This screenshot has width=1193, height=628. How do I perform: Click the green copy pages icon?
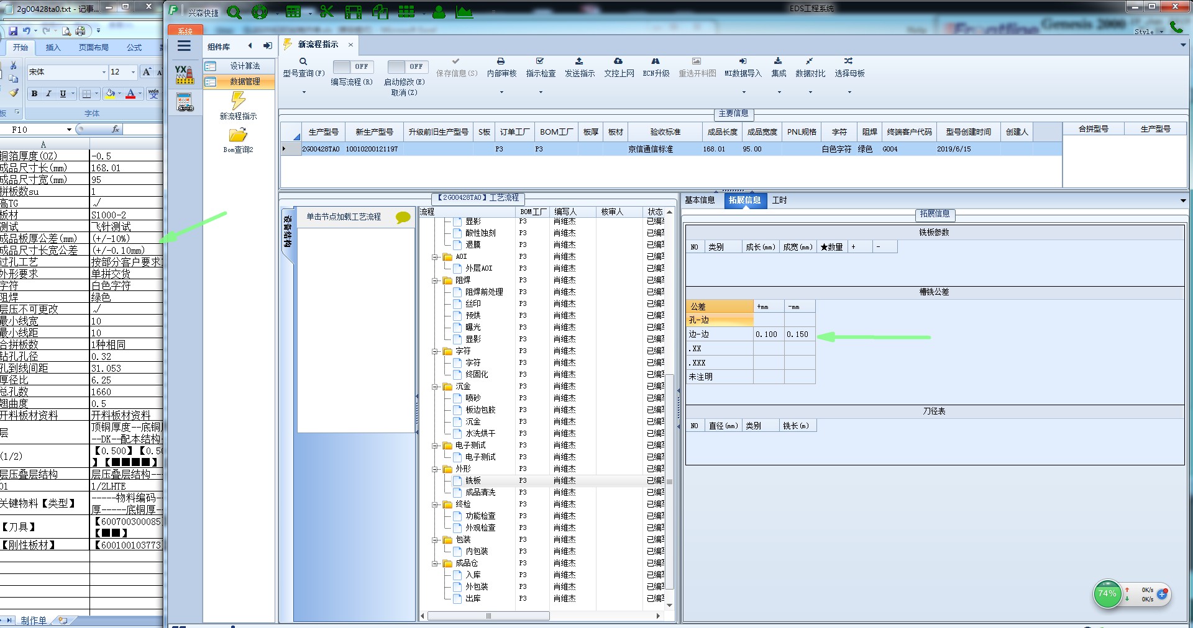tap(380, 11)
